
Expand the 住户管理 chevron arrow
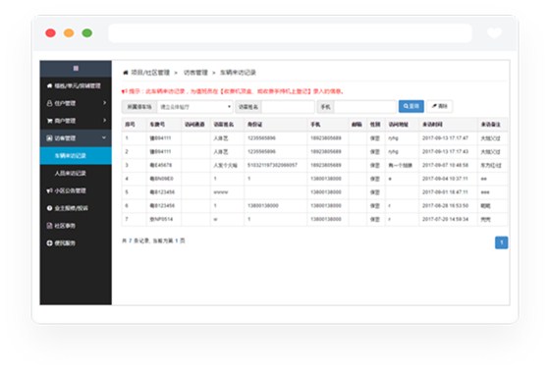(104, 103)
